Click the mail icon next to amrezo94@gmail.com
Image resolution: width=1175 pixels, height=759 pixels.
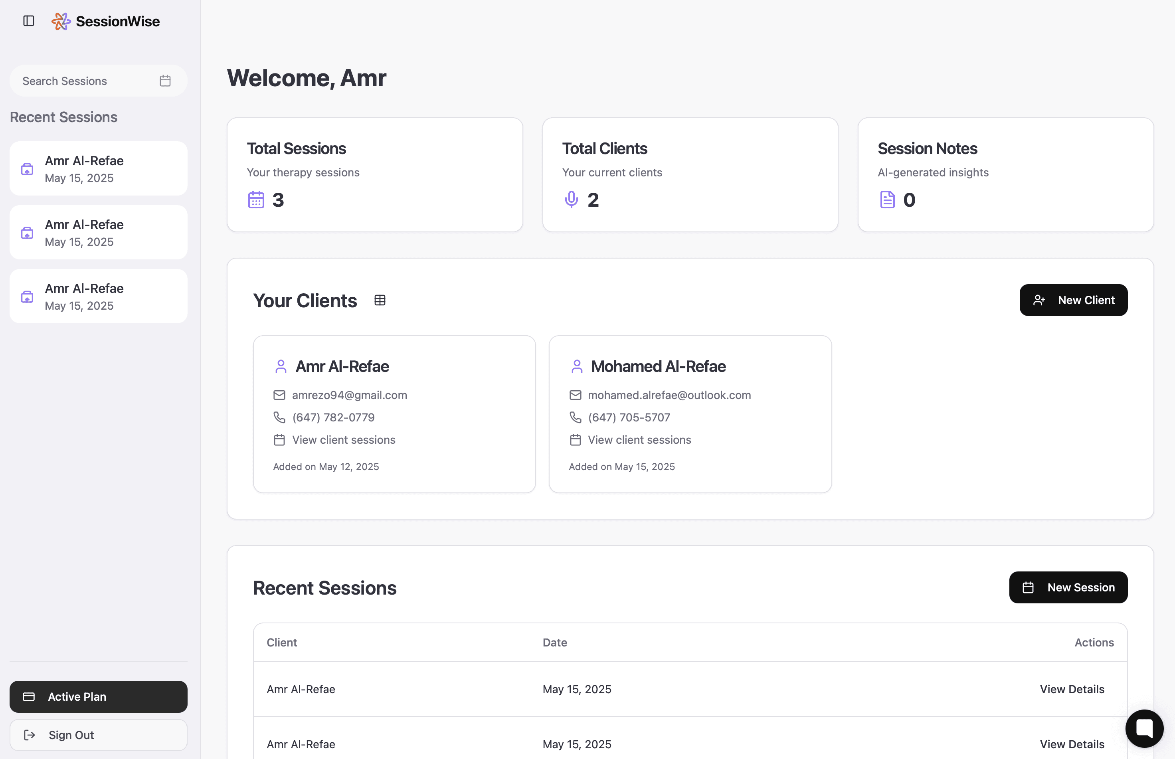(x=279, y=395)
